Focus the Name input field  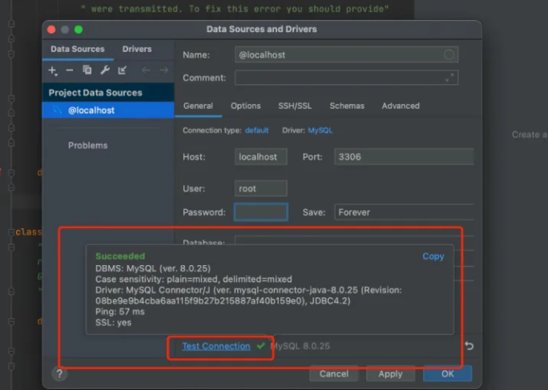346,54
